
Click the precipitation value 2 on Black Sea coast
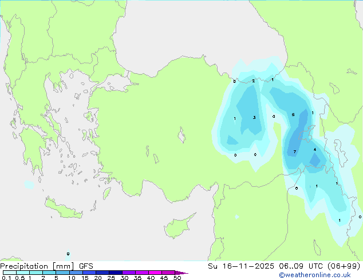pyautogui.click(x=254, y=81)
